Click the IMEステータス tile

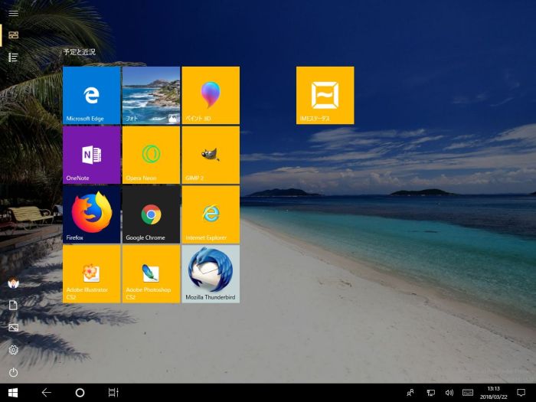click(325, 95)
